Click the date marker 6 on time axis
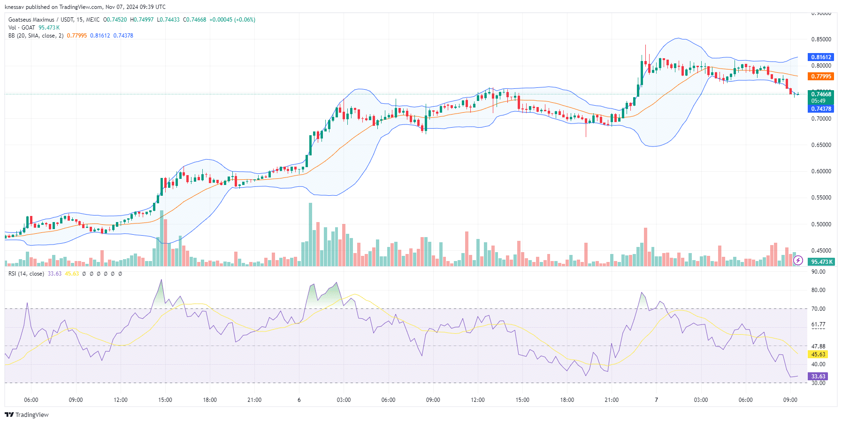Image resolution: width=842 pixels, height=423 pixels. tap(299, 400)
